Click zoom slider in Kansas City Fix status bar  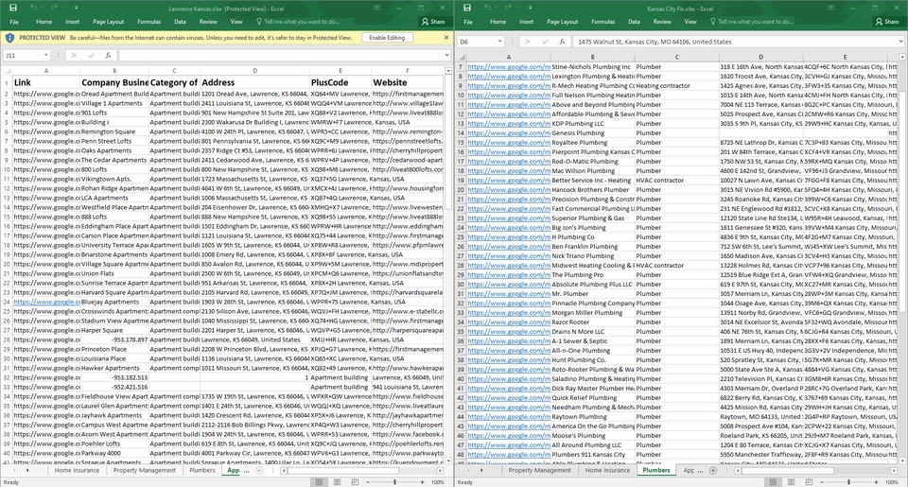[849, 481]
